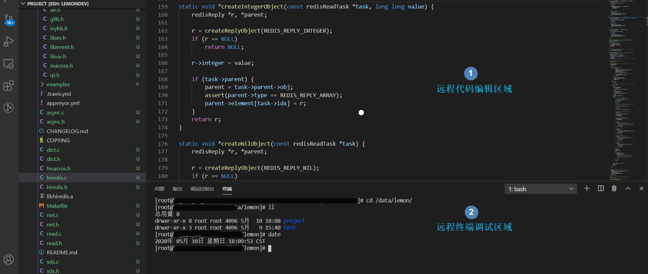
Task: Open file sds.c
Action: pyautogui.click(x=53, y=262)
